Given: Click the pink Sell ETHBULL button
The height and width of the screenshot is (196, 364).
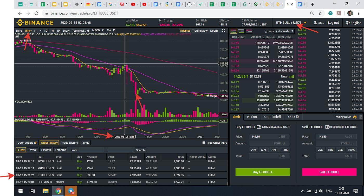Looking at the screenshot, I should (329, 172).
